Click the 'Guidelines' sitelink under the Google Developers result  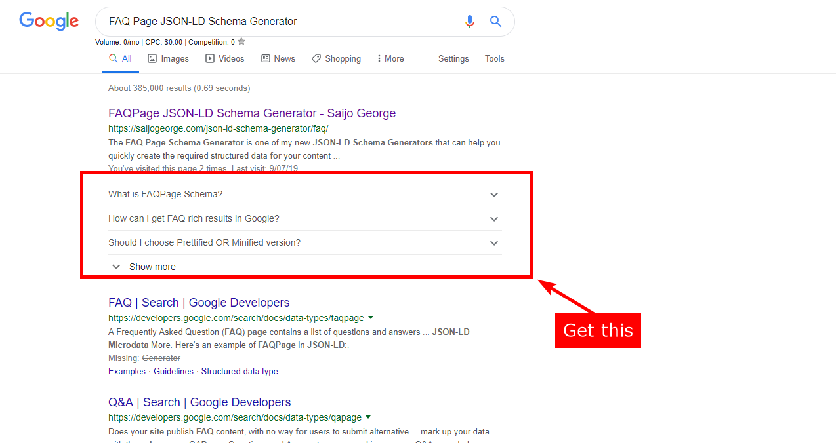point(173,371)
